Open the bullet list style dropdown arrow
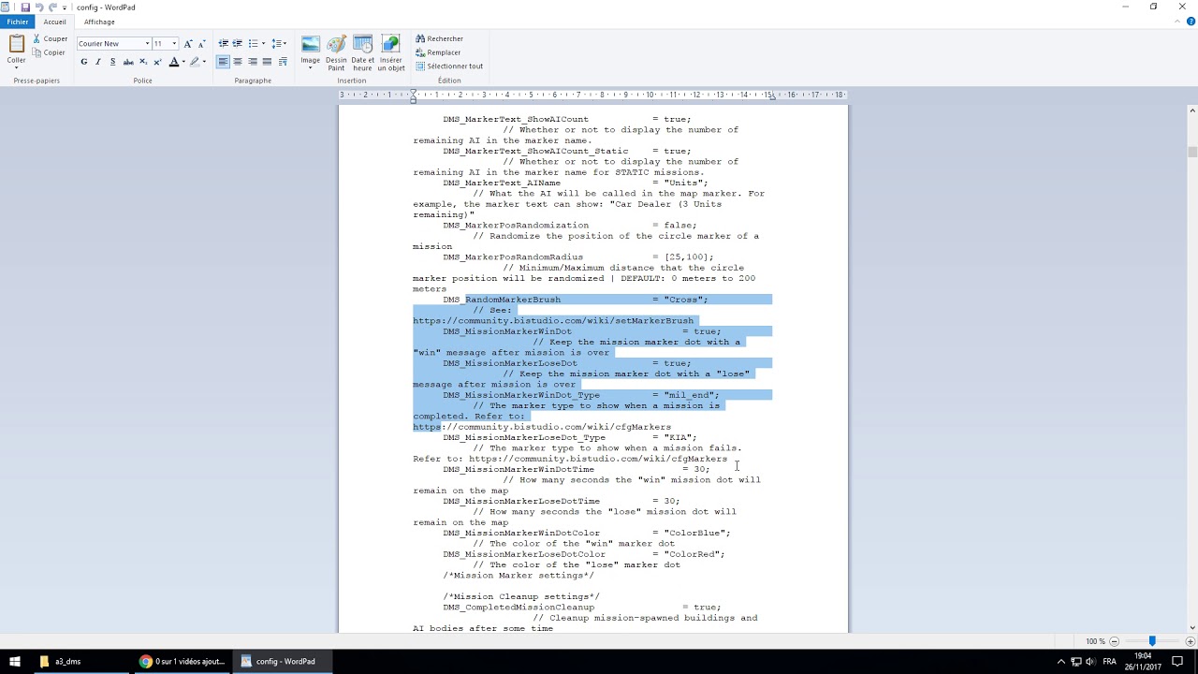The width and height of the screenshot is (1198, 674). [263, 43]
